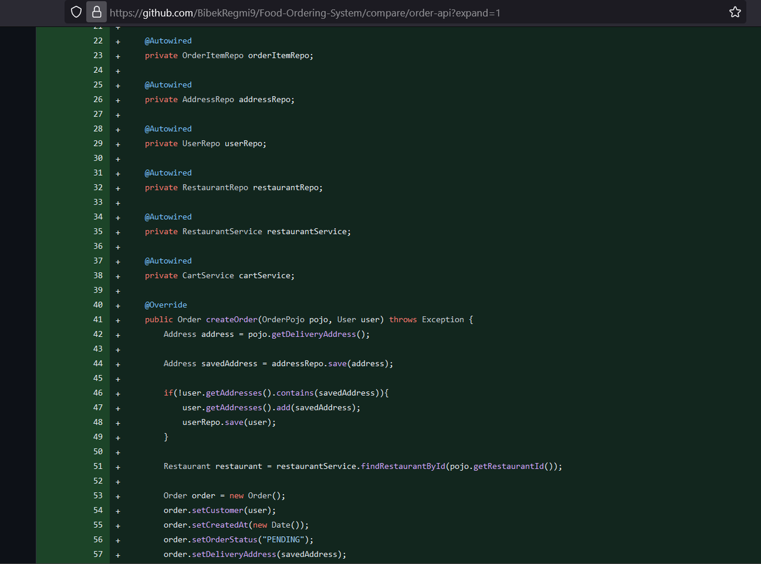Select diff line number 41
This screenshot has width=761, height=564.
98,319
